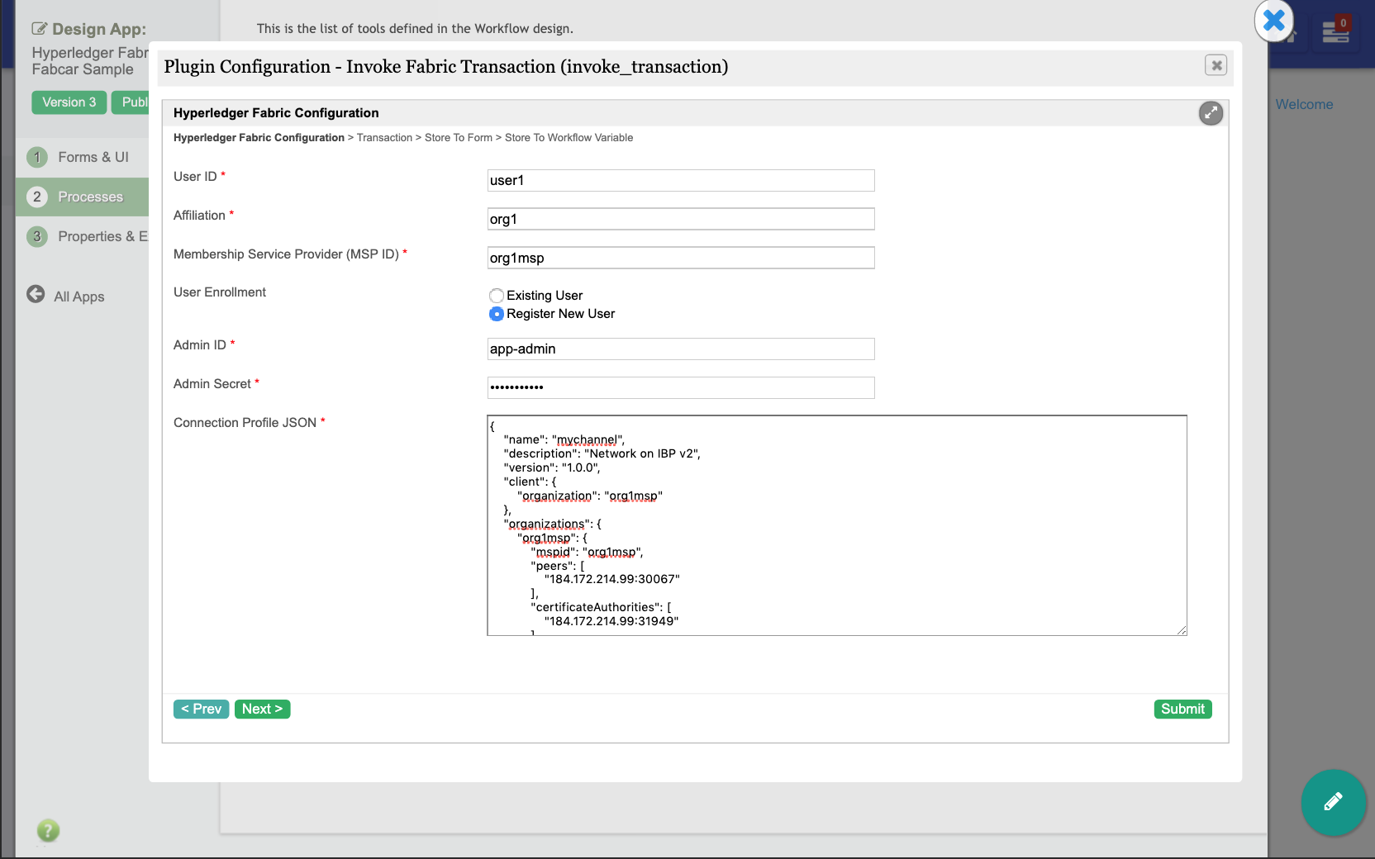1375x859 pixels.
Task: Expand the configuration panel to fullscreen
Action: click(x=1211, y=113)
